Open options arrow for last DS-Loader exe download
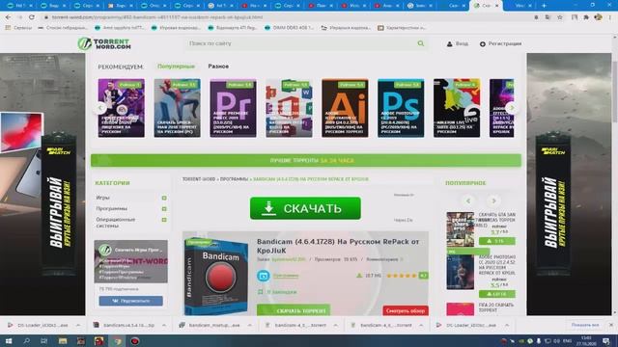618x347 pixels. (507, 326)
